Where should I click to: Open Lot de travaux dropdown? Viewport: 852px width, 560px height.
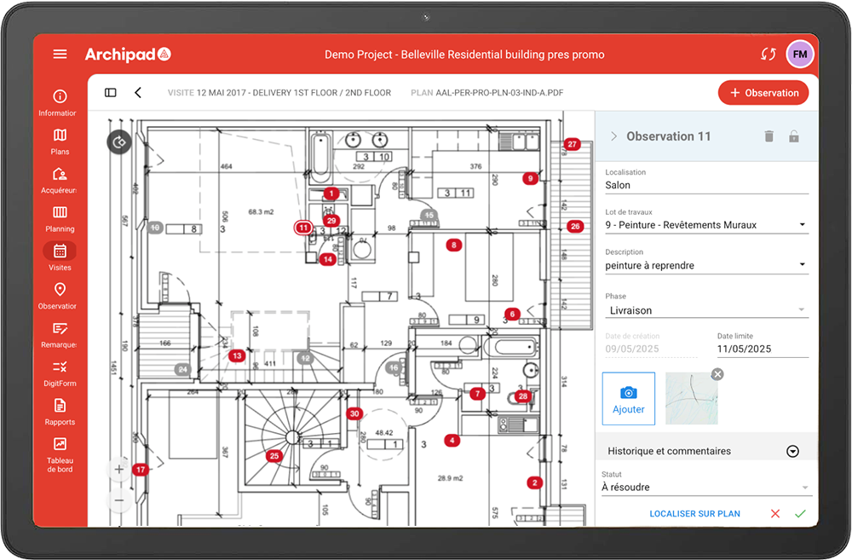point(802,226)
